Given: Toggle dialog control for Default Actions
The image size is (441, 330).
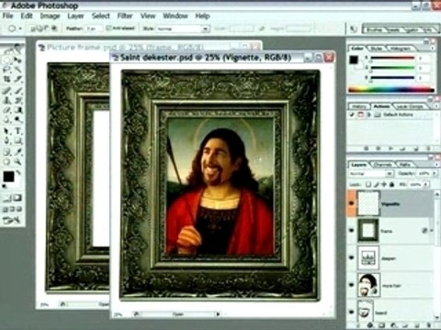Looking at the screenshot, I should pos(360,115).
